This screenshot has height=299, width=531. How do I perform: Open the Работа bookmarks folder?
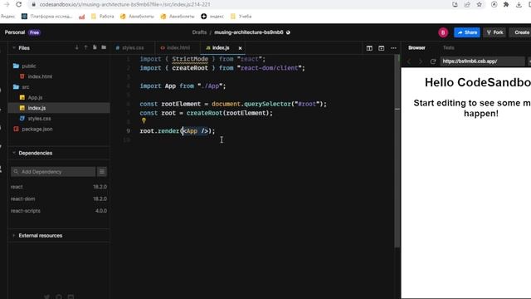(x=103, y=17)
